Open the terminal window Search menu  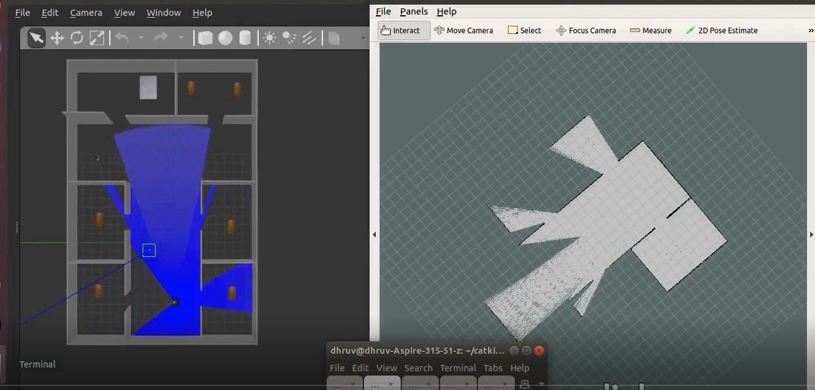pos(419,368)
